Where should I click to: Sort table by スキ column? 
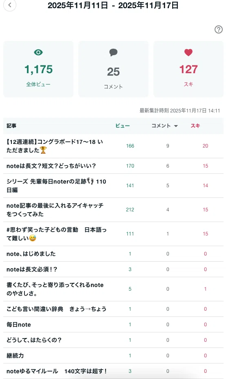(x=195, y=126)
